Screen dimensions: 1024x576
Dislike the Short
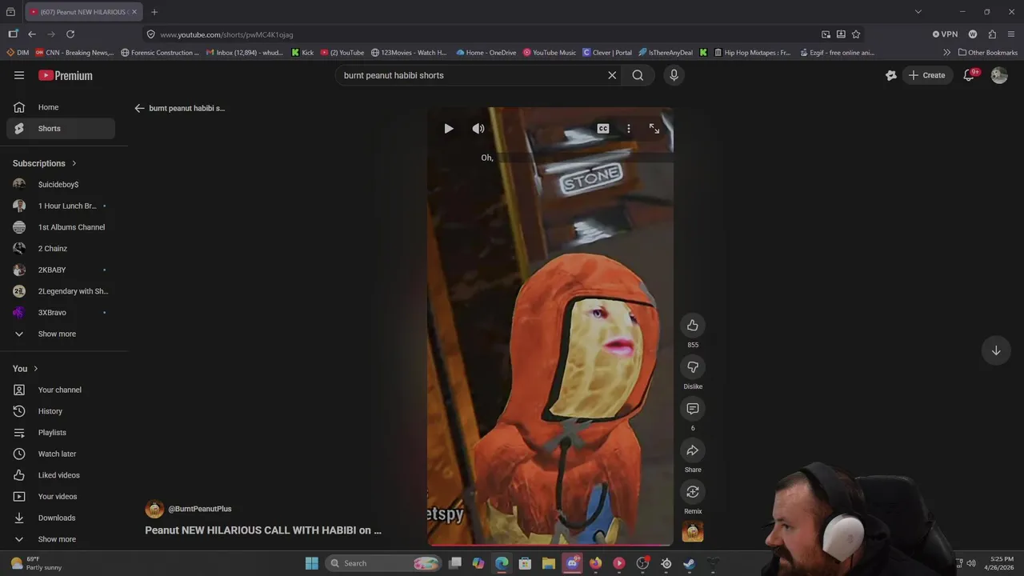click(693, 367)
